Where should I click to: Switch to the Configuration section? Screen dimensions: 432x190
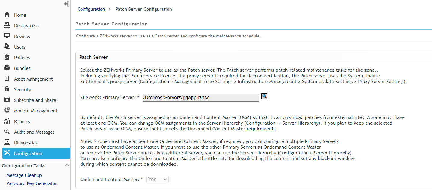(6, 153)
